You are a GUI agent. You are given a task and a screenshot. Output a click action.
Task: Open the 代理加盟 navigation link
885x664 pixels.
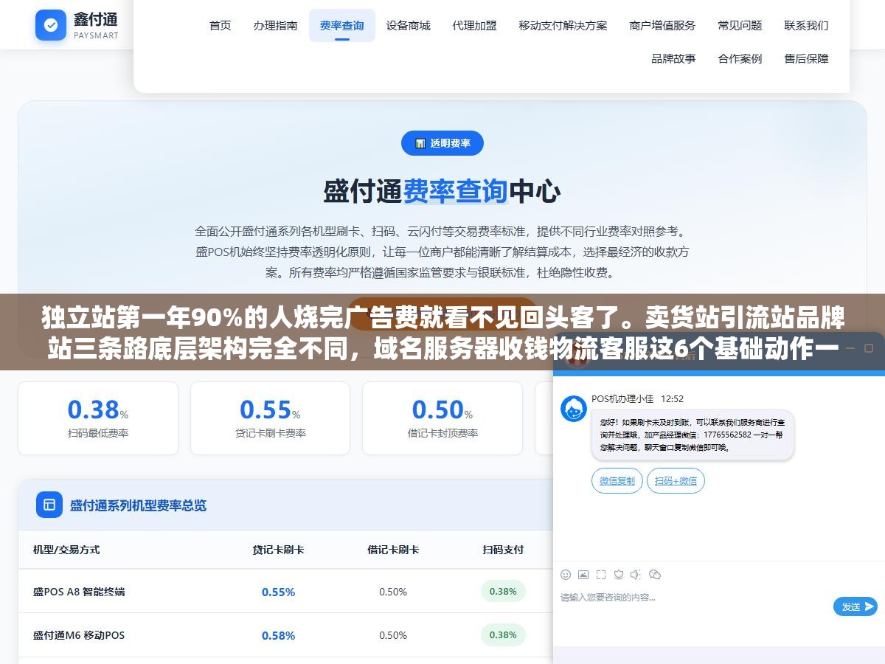point(474,25)
